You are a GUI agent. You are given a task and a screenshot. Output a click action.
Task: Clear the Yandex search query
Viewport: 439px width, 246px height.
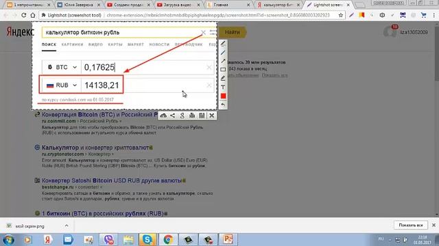[x=203, y=32]
